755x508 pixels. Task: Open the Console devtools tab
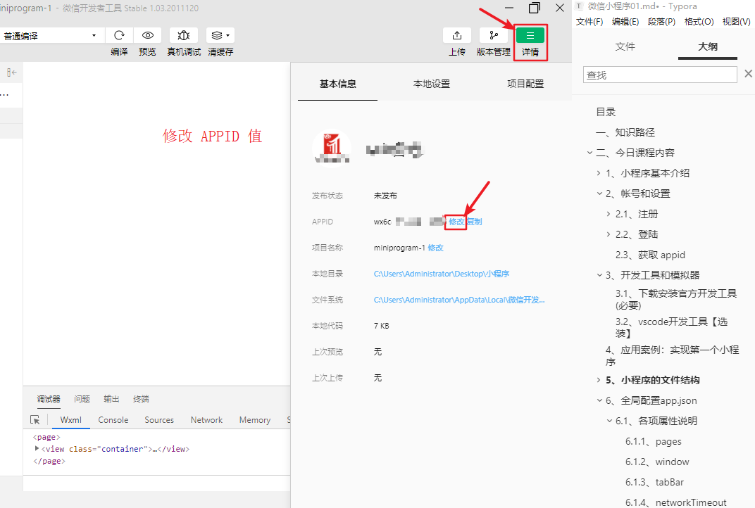[113, 420]
